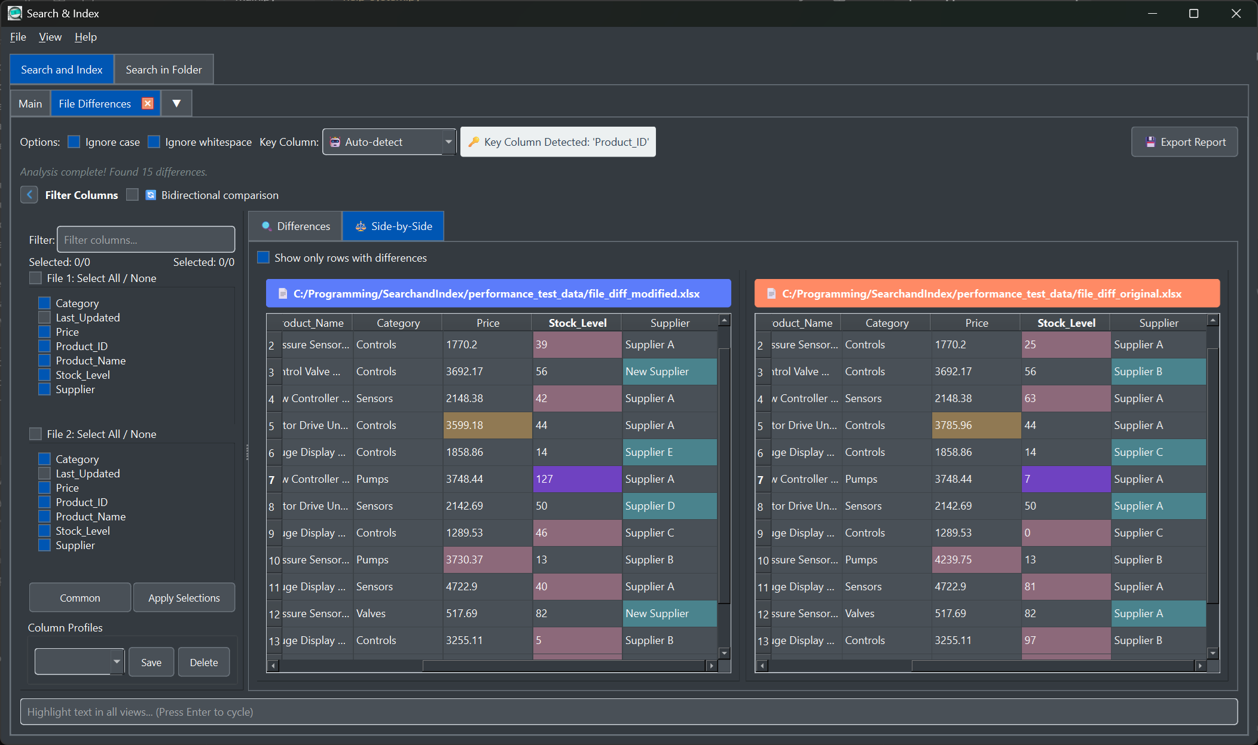This screenshot has height=745, width=1258.
Task: Click the Apply Selections button
Action: coord(184,597)
